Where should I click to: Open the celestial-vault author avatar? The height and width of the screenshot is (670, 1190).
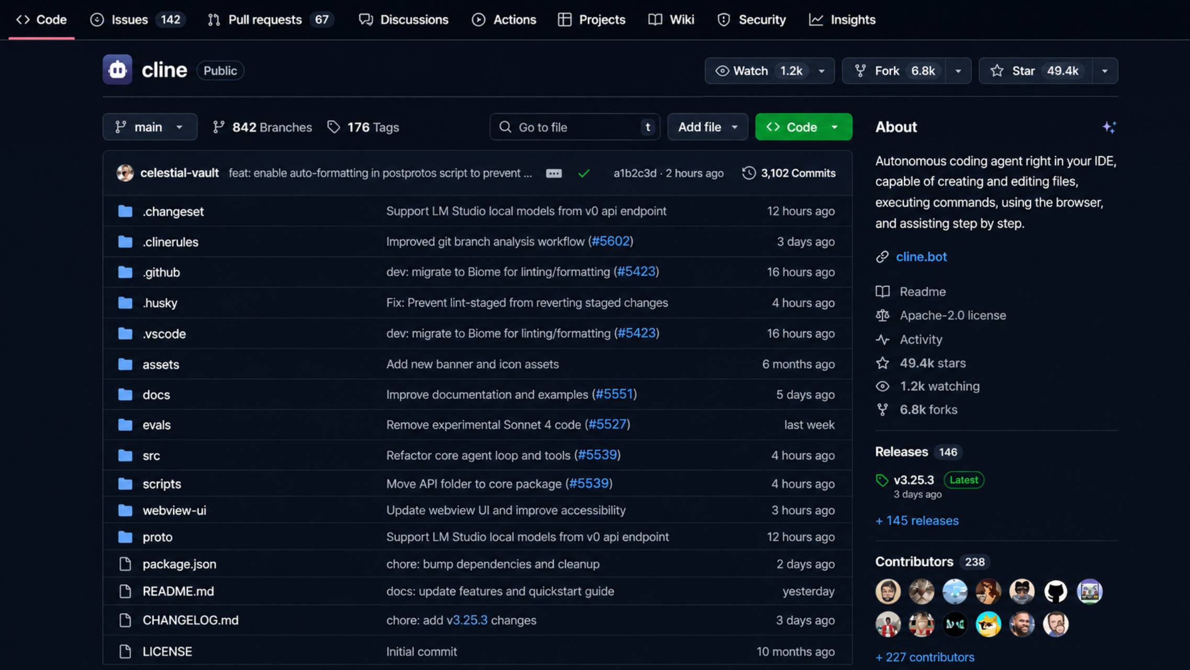(x=125, y=173)
